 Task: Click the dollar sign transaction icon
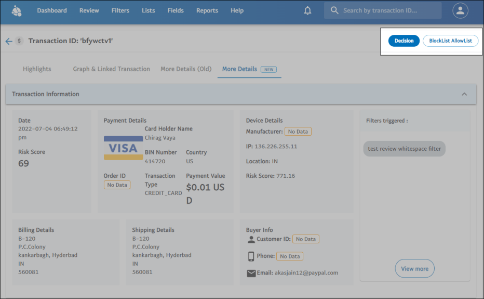(19, 41)
